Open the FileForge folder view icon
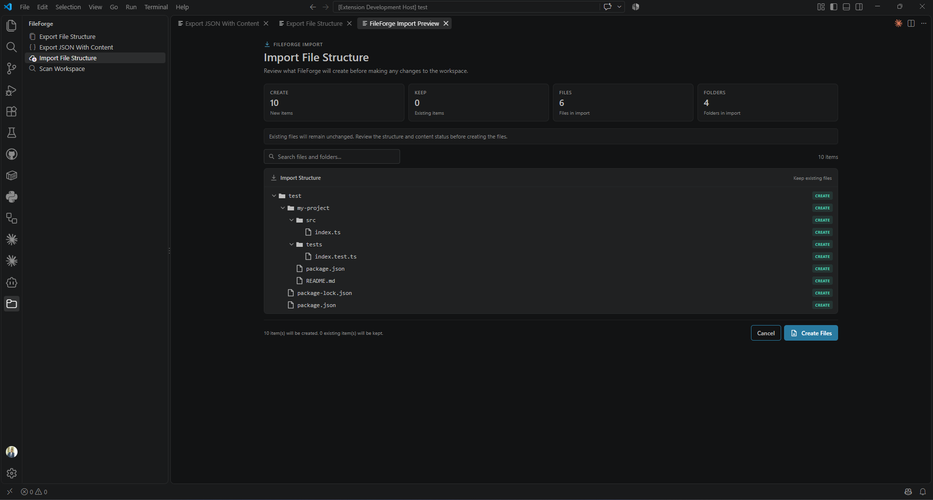Image resolution: width=933 pixels, height=500 pixels. pos(11,304)
